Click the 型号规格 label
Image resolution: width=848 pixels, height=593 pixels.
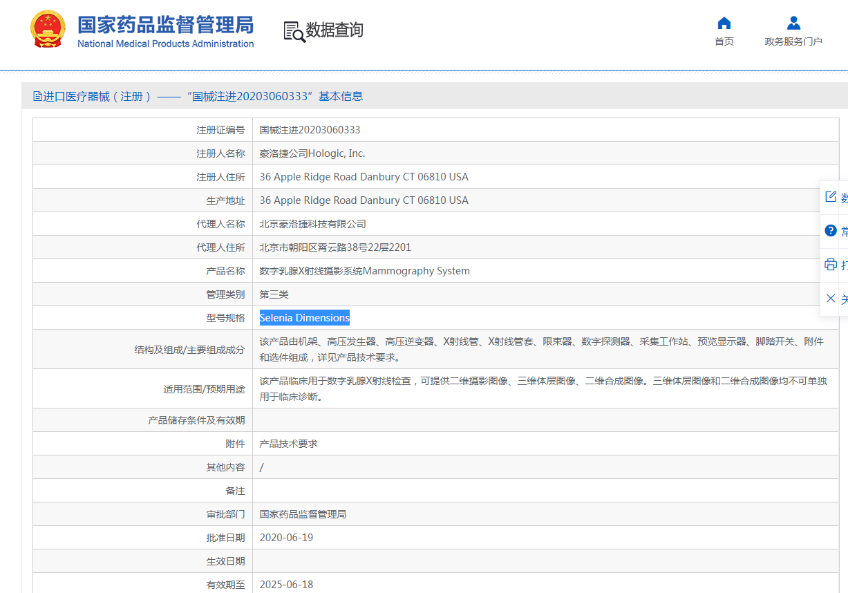coord(225,318)
